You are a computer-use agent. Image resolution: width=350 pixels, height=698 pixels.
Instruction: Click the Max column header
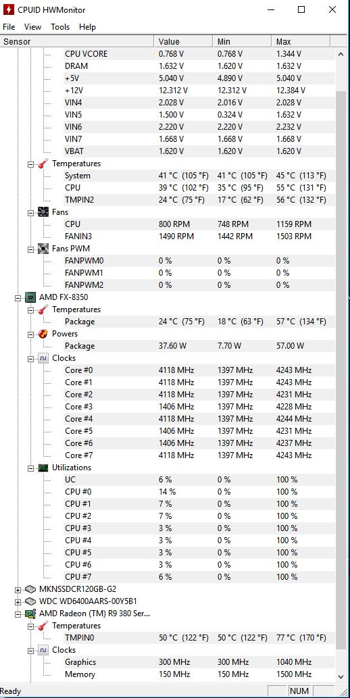pyautogui.click(x=301, y=41)
